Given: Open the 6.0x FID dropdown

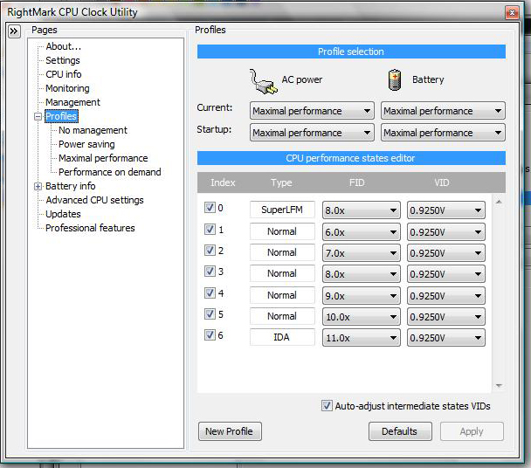Looking at the screenshot, I should [362, 232].
